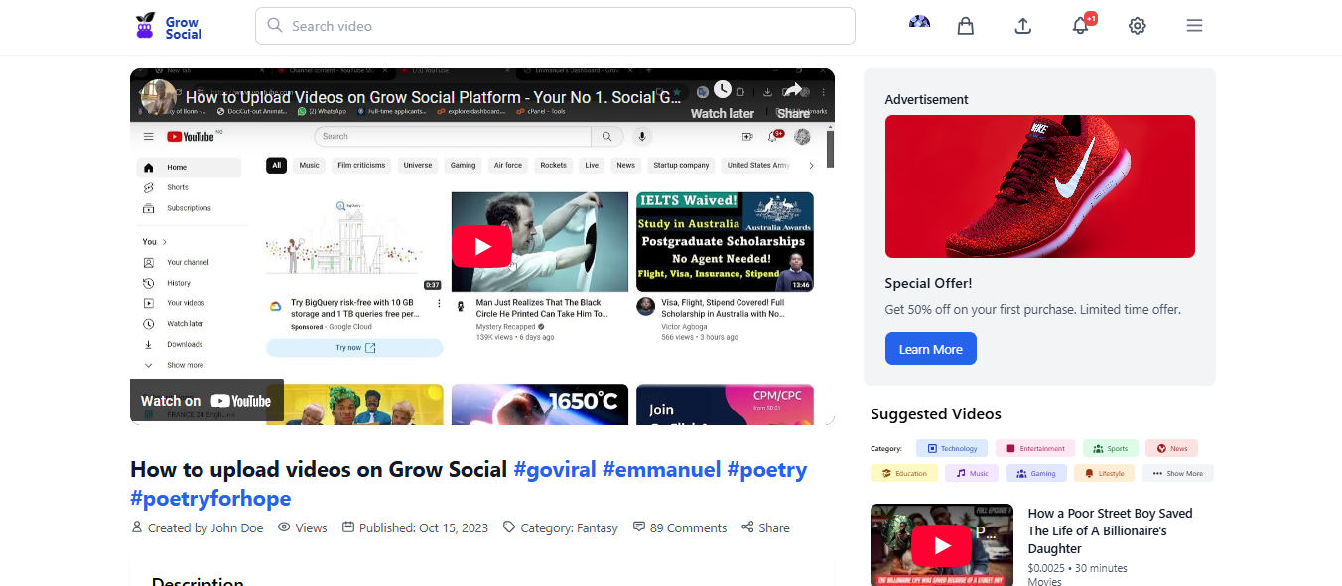The image size is (1342, 586).
Task: Filter suggestions by Gaming category
Action: coord(1036,473)
